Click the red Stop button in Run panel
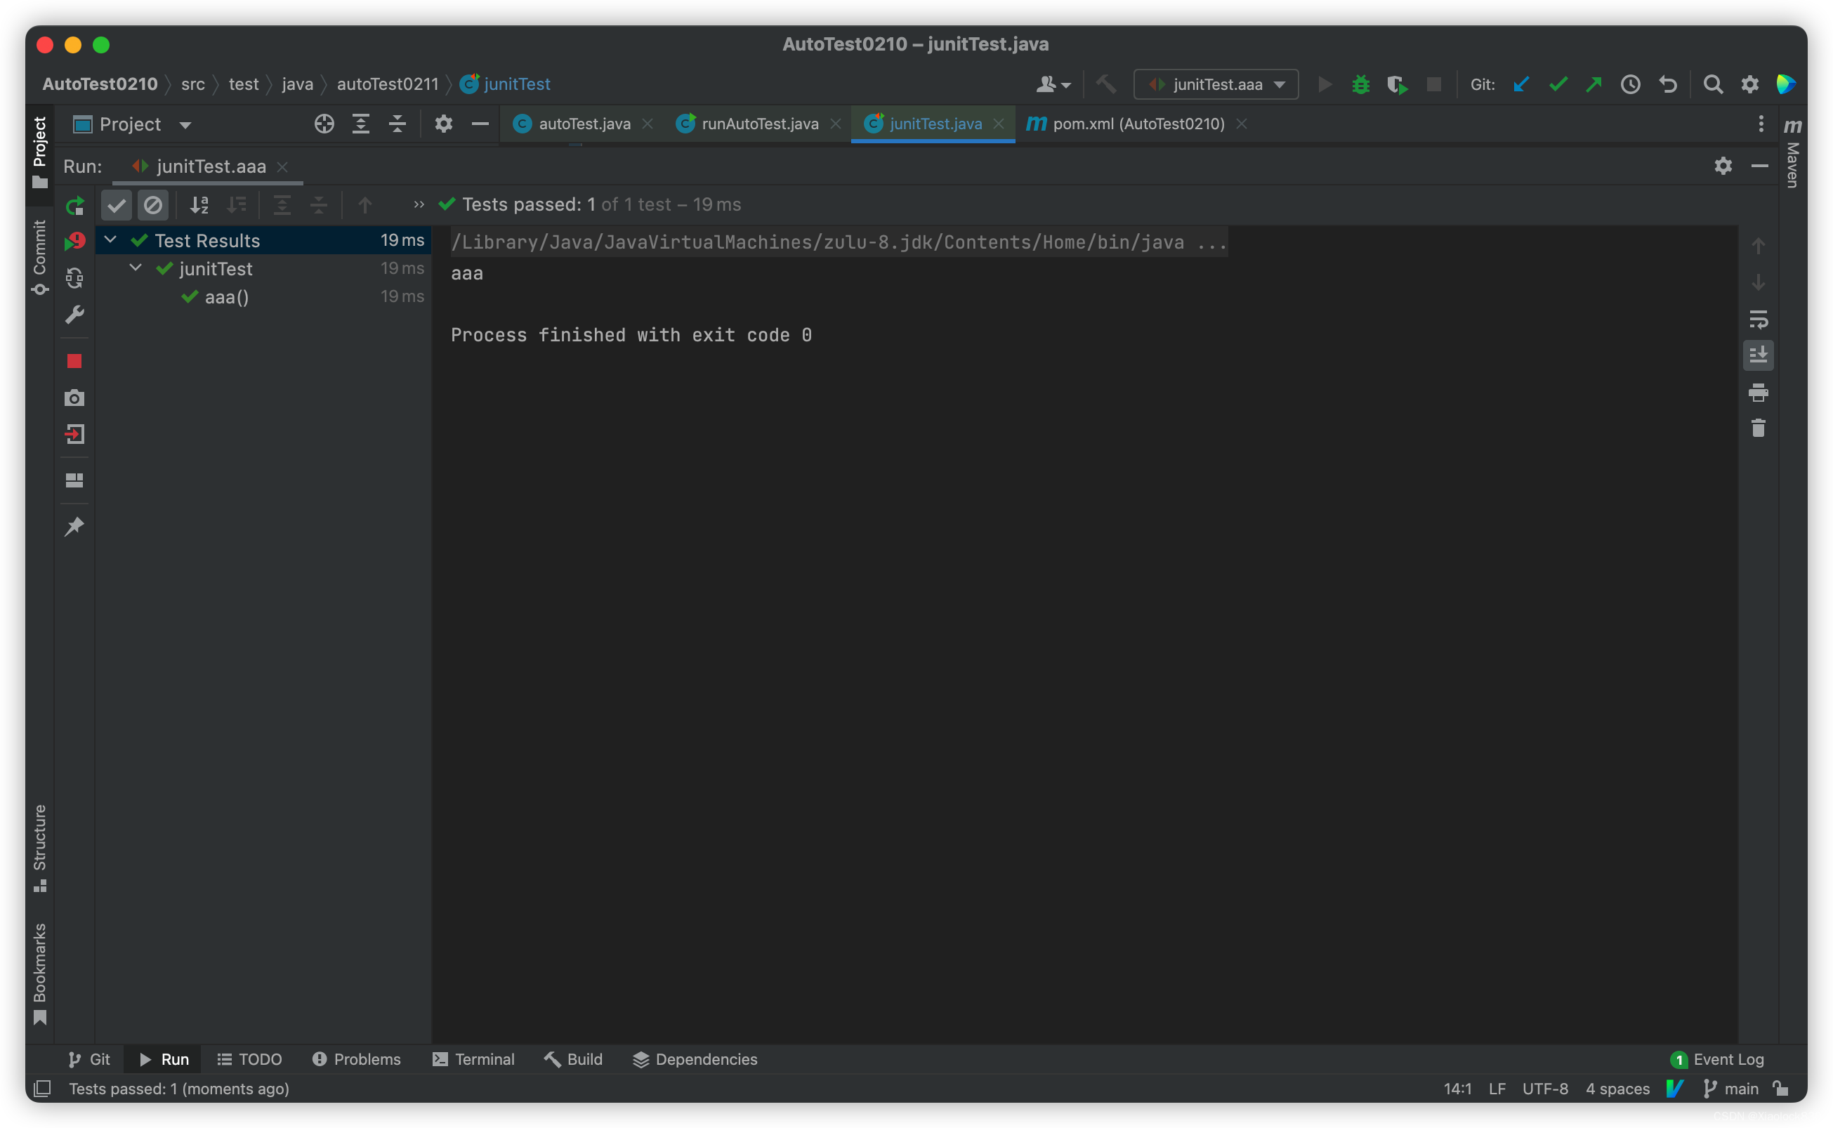Screen dimensions: 1833x1128 [x=74, y=362]
